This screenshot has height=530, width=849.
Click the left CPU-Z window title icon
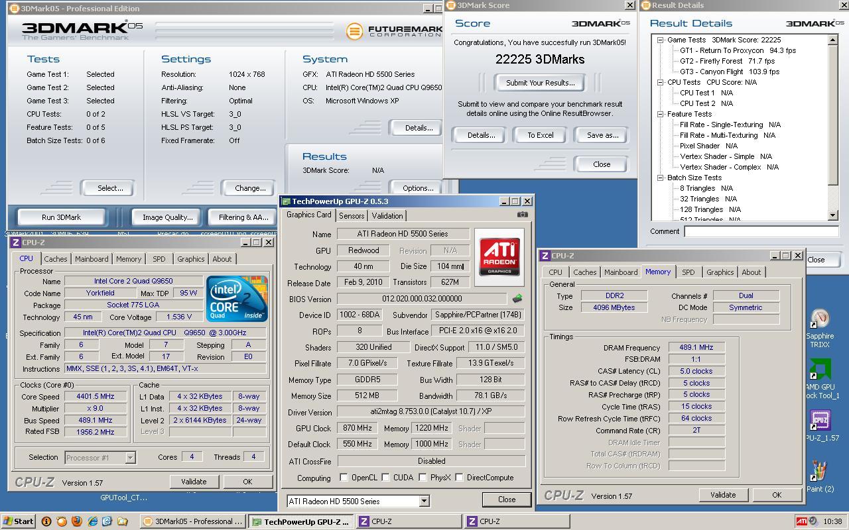tap(15, 242)
